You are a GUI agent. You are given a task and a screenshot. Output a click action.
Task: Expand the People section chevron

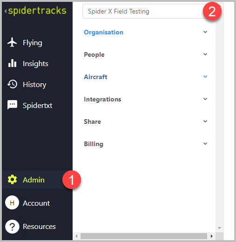[205, 54]
